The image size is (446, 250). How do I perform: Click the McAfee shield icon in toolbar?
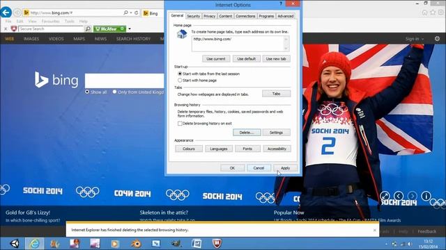tap(14, 29)
